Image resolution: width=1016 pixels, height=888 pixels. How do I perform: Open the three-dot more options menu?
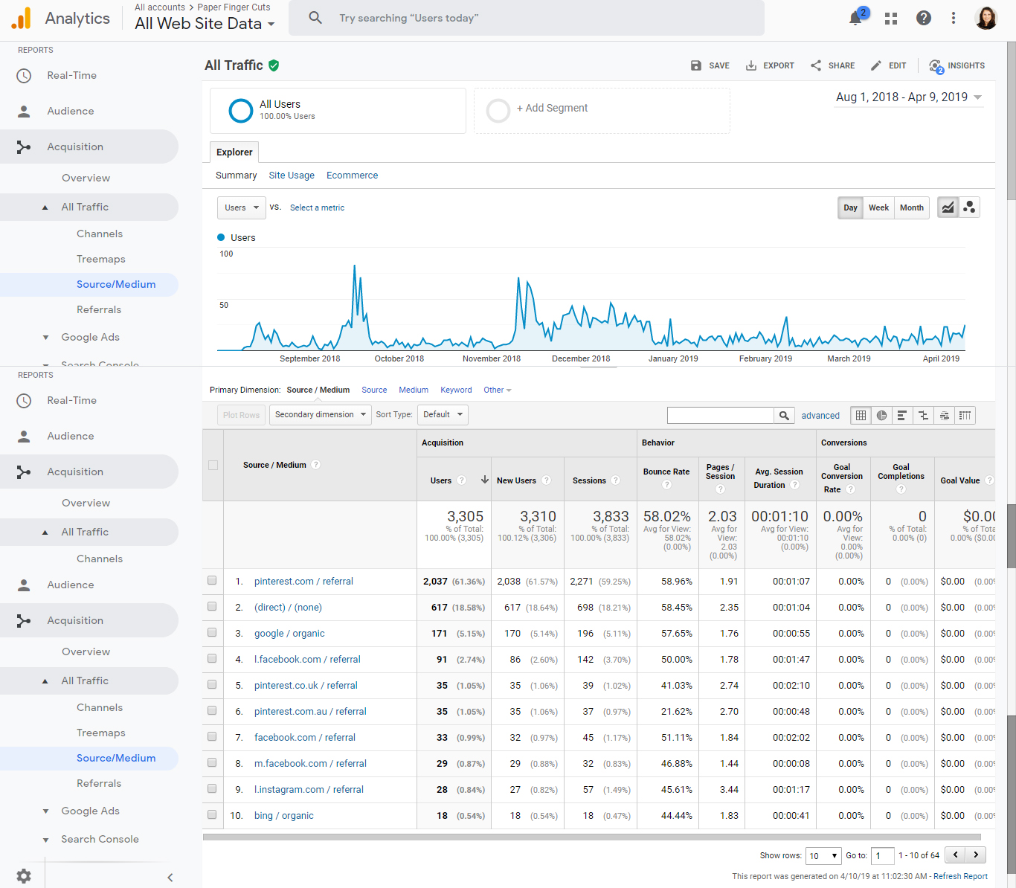pos(954,18)
